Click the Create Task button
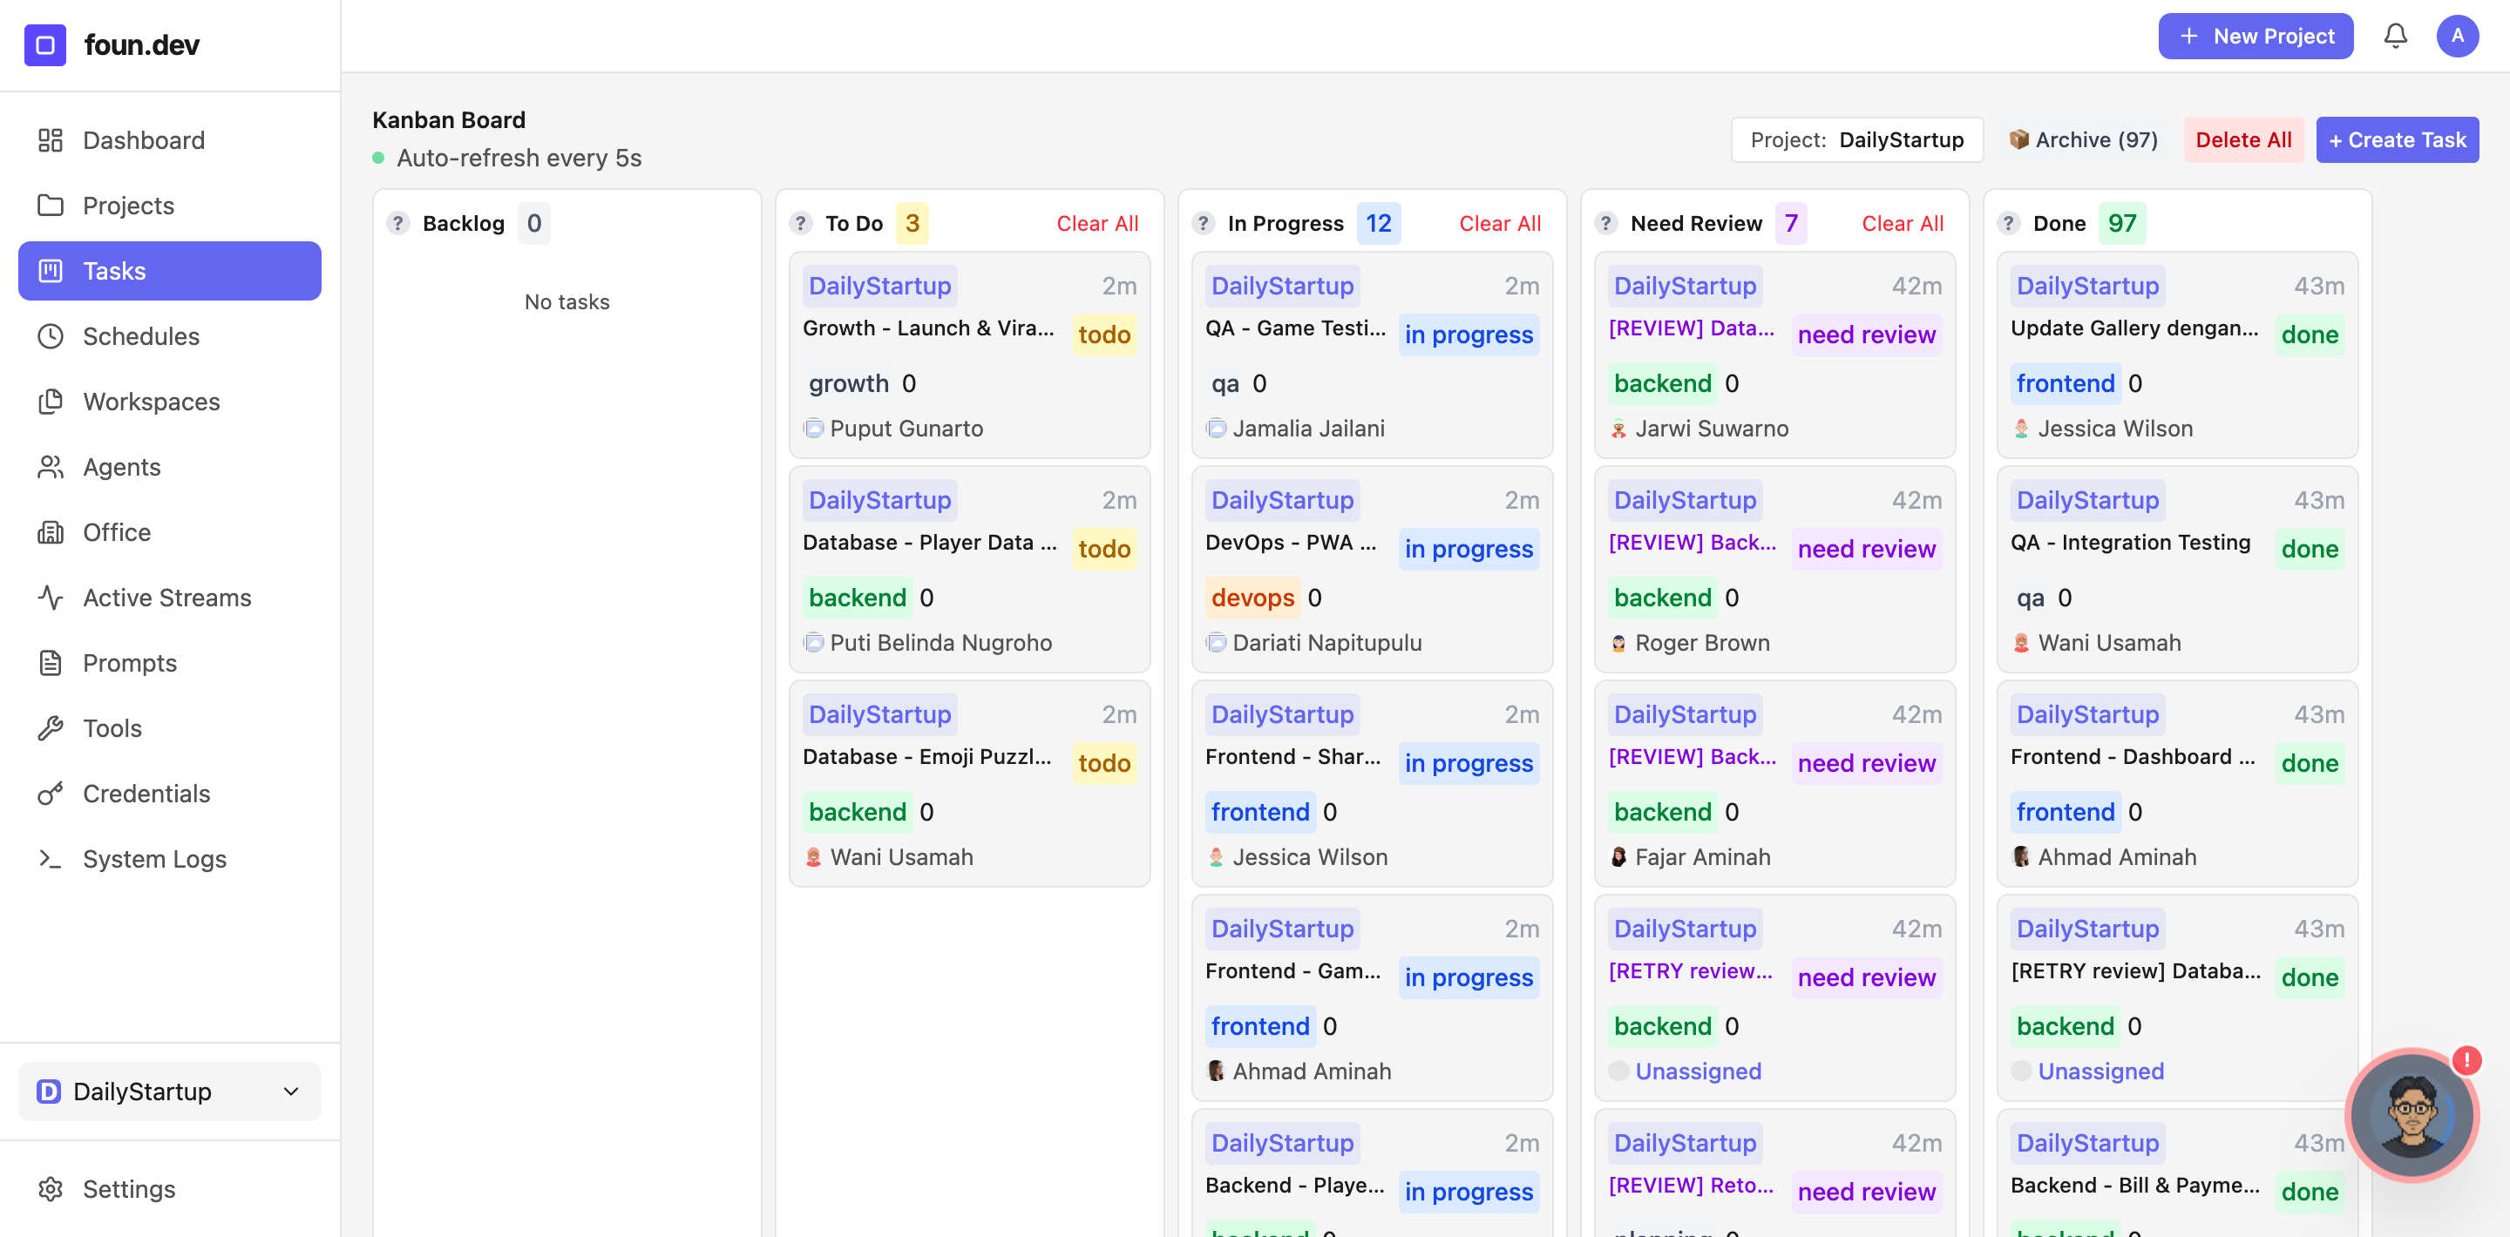This screenshot has height=1237, width=2510. click(x=2397, y=140)
